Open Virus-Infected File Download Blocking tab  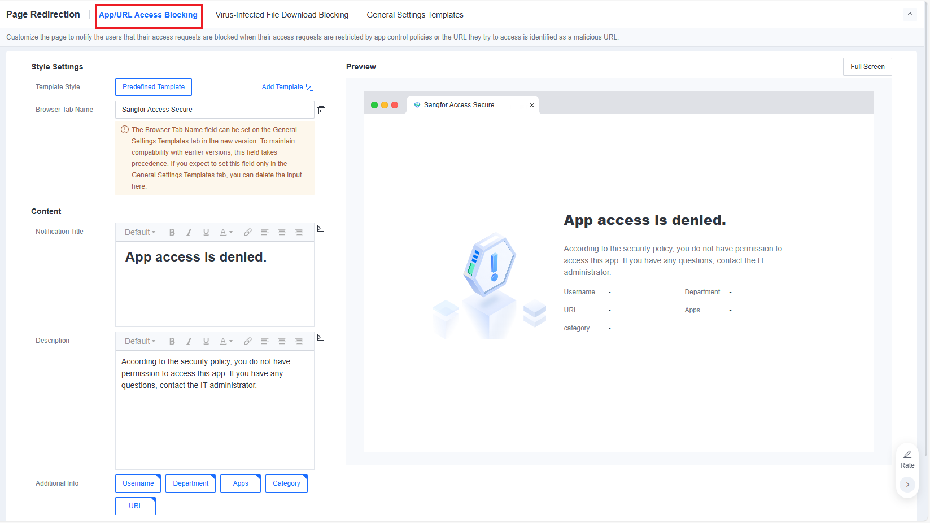tap(282, 15)
